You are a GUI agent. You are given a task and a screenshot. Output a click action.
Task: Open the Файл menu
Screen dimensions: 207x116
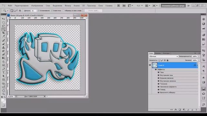tap(10, 6)
